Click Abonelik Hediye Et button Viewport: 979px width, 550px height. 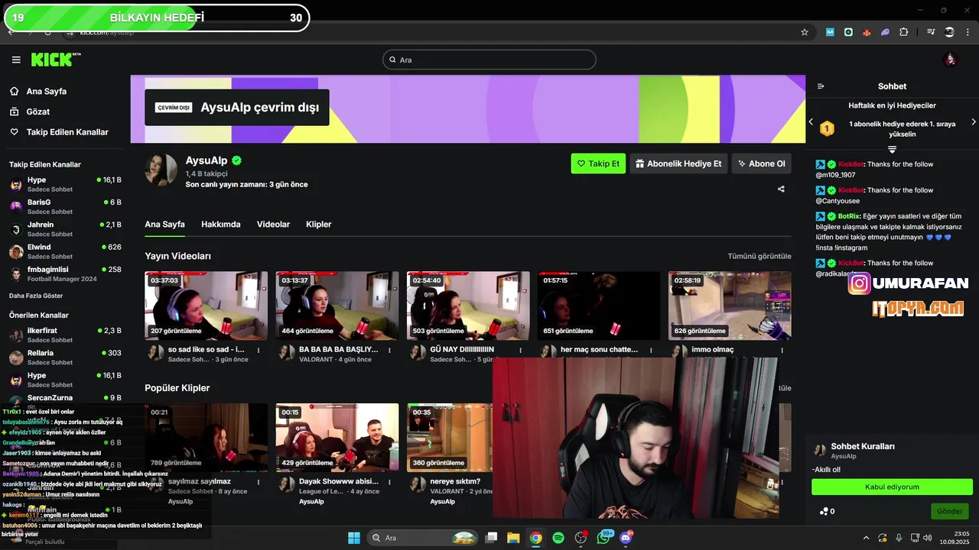678,163
